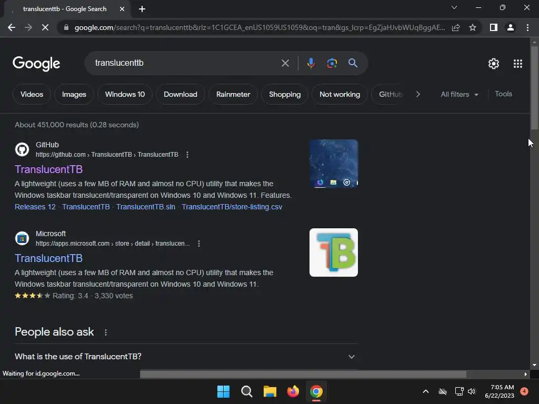Click the forward navigation arrow

[x=28, y=27]
